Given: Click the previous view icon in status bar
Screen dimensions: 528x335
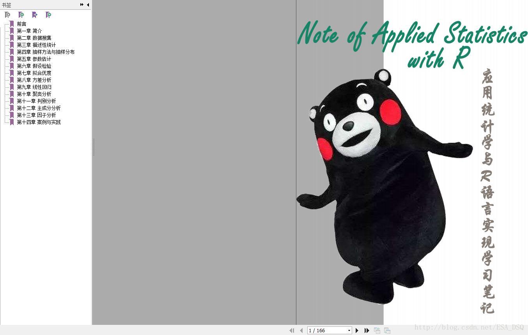Looking at the screenshot, I should pyautogui.click(x=377, y=330).
